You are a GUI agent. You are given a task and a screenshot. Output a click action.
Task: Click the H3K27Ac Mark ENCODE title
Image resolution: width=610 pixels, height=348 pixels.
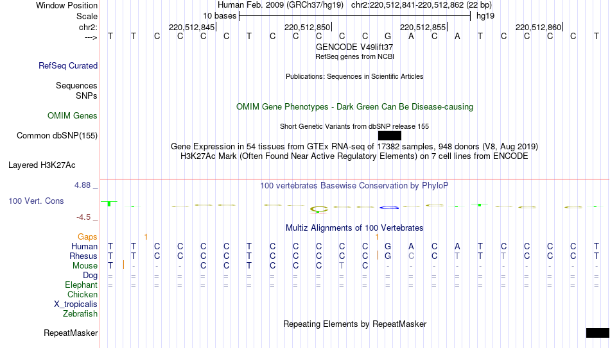354,156
